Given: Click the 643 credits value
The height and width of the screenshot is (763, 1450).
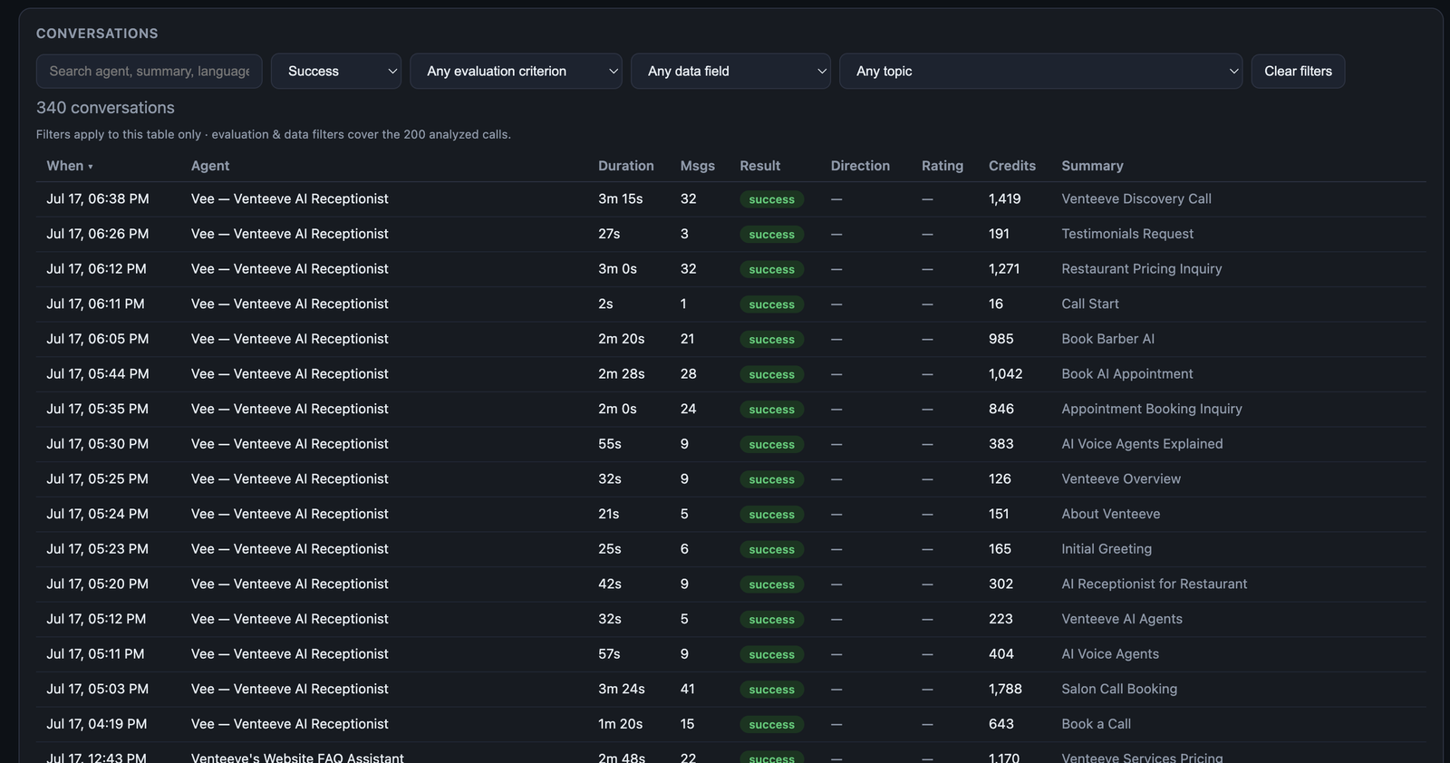Looking at the screenshot, I should (1001, 724).
